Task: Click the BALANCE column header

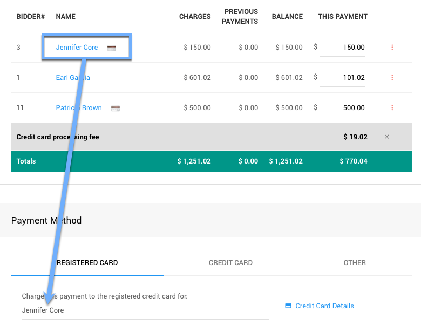Action: point(287,17)
